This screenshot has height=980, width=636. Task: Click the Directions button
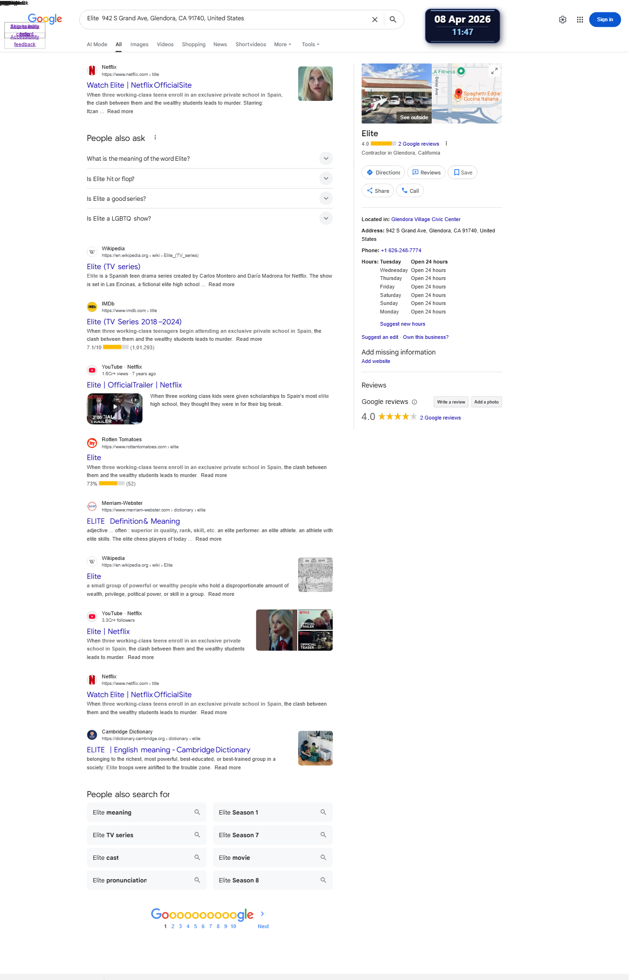[x=383, y=173]
